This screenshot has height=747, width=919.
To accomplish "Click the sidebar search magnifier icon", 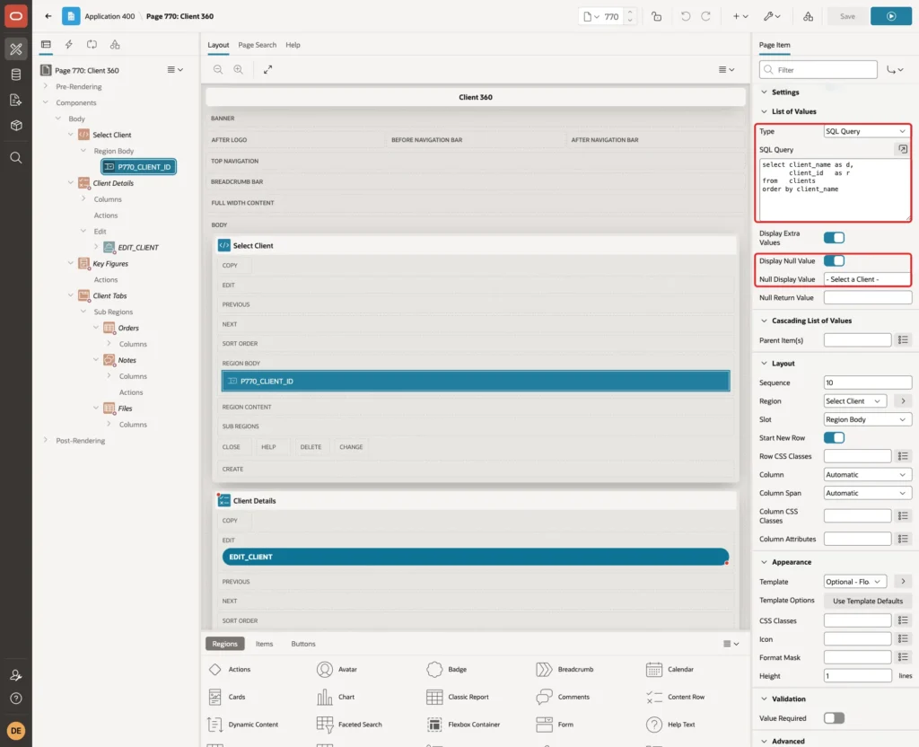I will click(16, 158).
